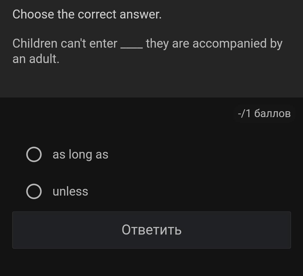Click the word "баллов" in the score badge

click(272, 113)
